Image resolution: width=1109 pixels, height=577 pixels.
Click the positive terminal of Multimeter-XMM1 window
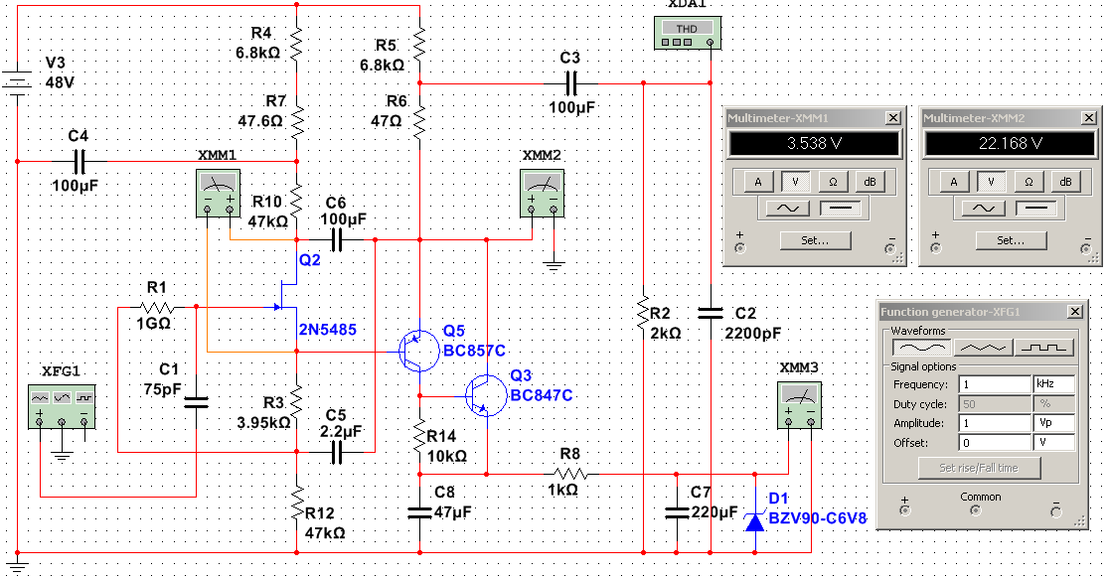739,248
